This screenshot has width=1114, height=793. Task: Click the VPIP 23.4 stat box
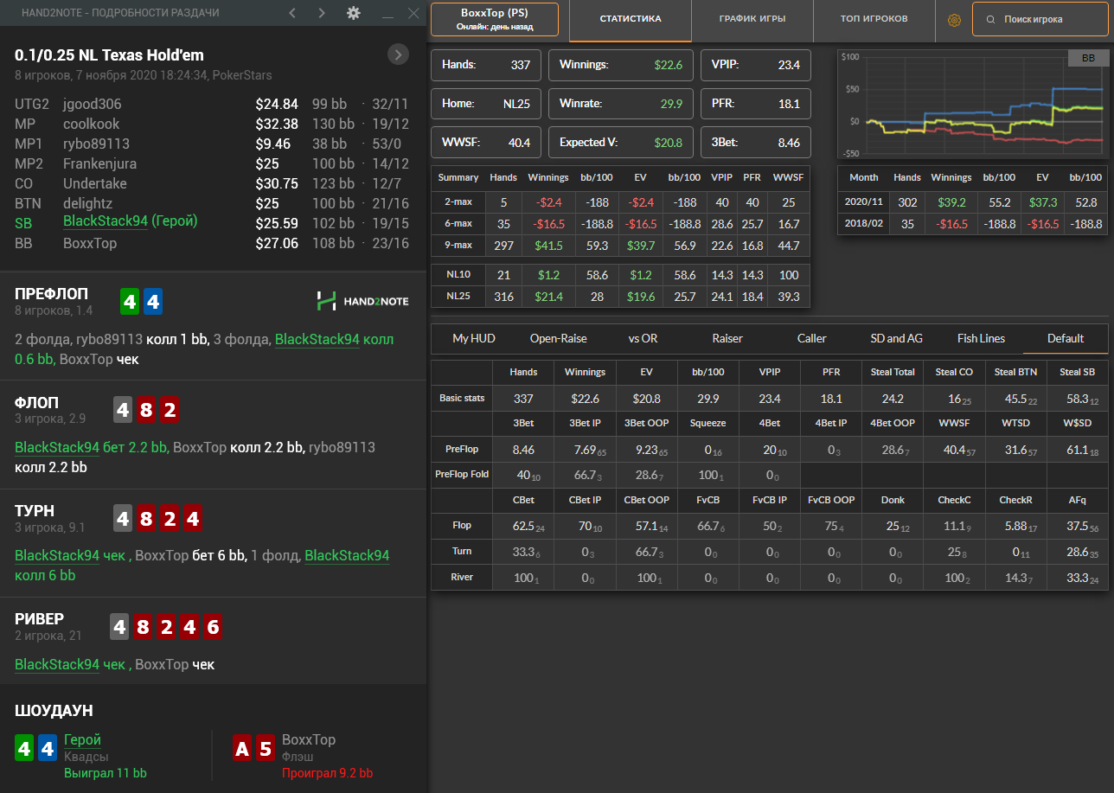pyautogui.click(x=756, y=65)
